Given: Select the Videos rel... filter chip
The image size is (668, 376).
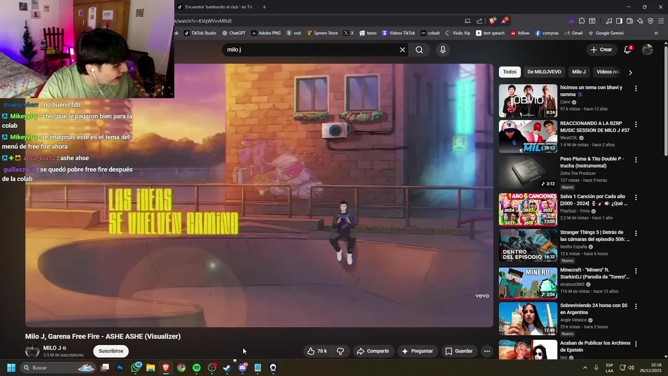Looking at the screenshot, I should (x=607, y=72).
